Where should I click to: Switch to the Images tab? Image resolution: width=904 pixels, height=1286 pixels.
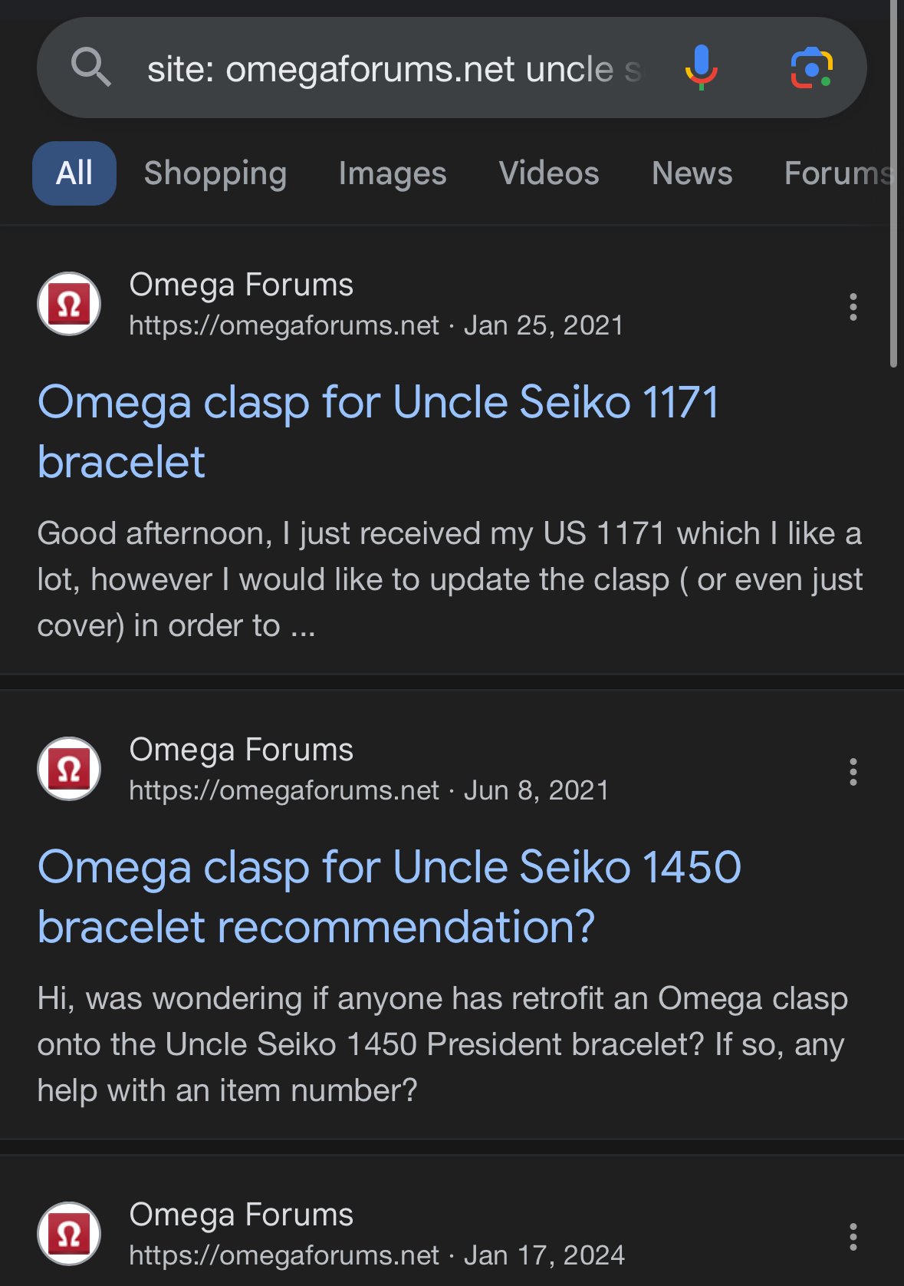coord(393,173)
